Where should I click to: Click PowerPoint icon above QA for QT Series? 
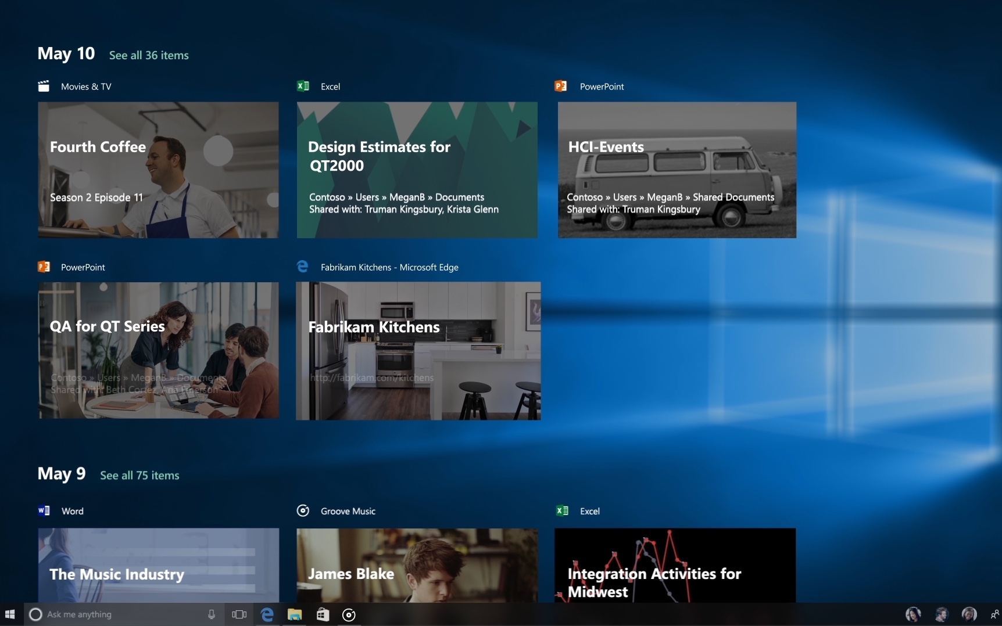[x=44, y=267]
